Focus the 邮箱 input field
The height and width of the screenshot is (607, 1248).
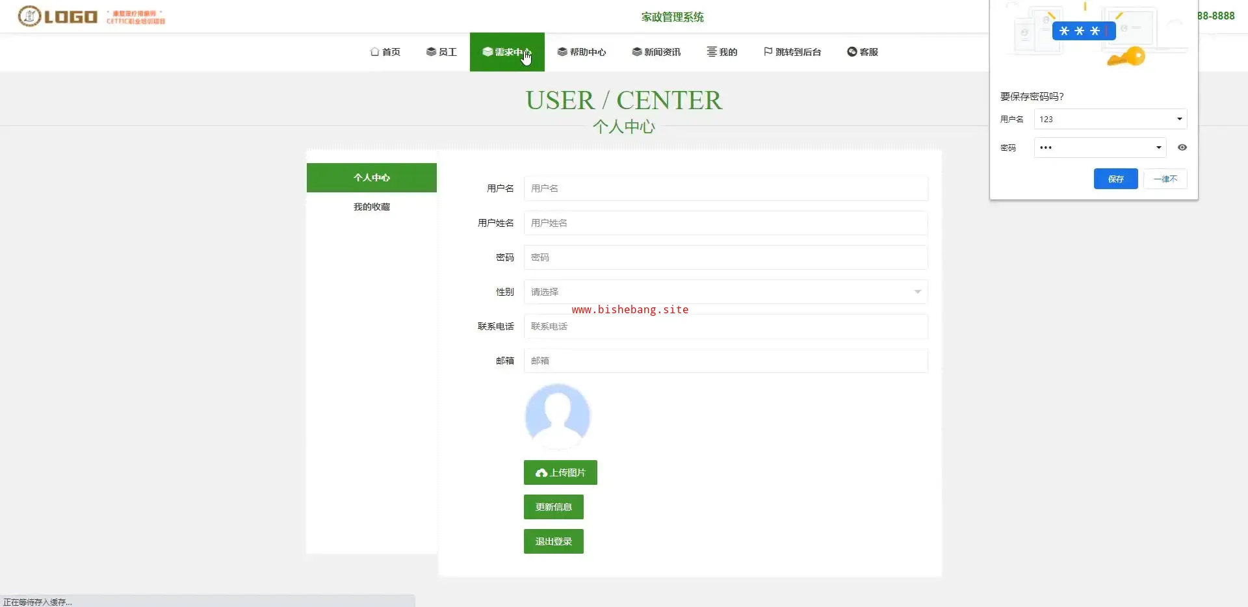click(x=725, y=361)
